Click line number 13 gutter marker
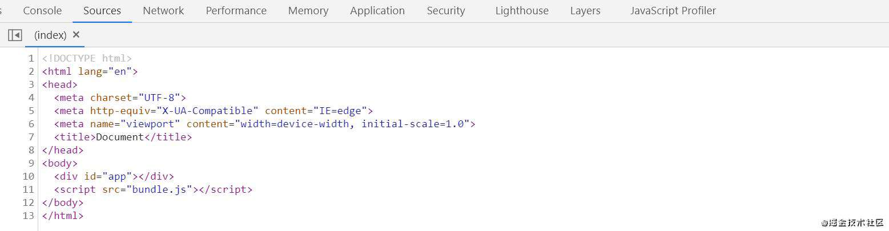The height and width of the screenshot is (231, 889). tap(29, 216)
